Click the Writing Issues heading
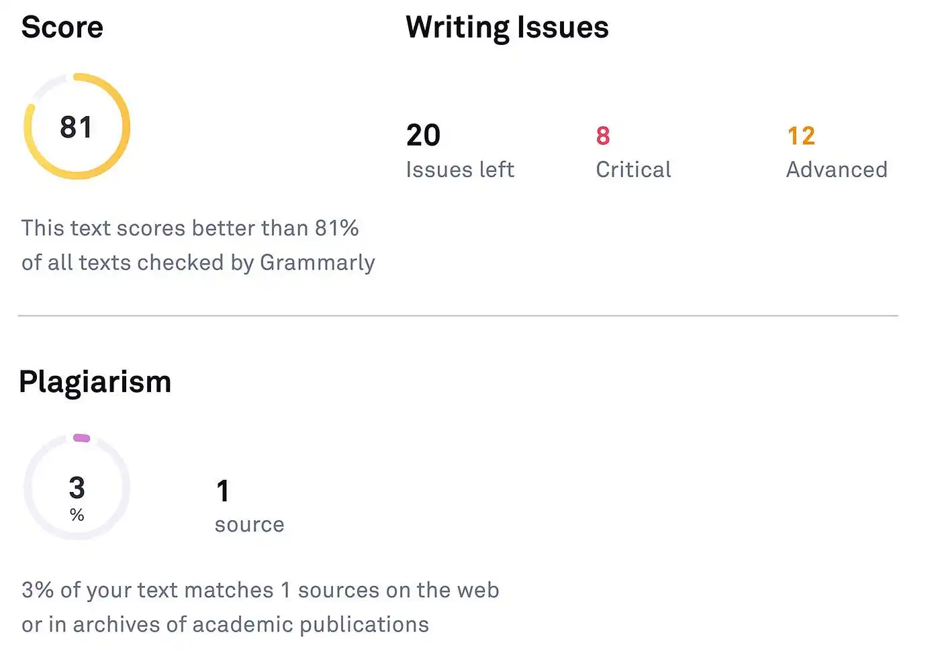 (x=507, y=28)
